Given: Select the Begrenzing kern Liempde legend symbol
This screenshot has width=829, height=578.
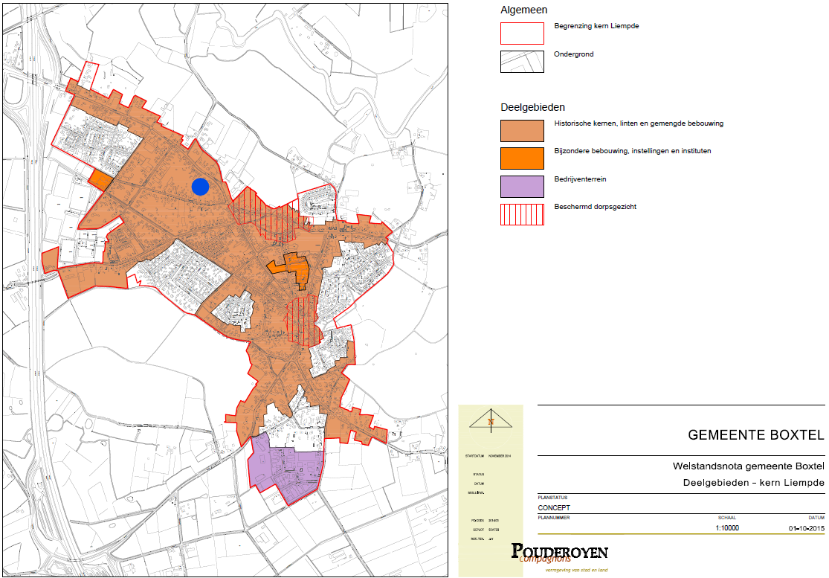Looking at the screenshot, I should coord(521,33).
